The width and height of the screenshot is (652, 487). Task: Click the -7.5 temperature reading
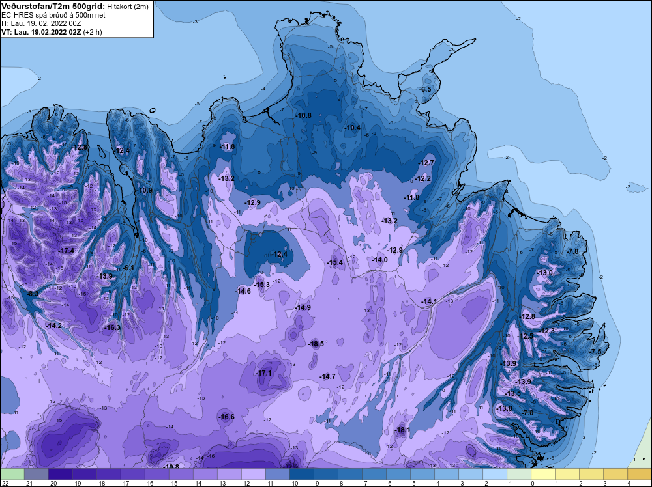(x=595, y=351)
